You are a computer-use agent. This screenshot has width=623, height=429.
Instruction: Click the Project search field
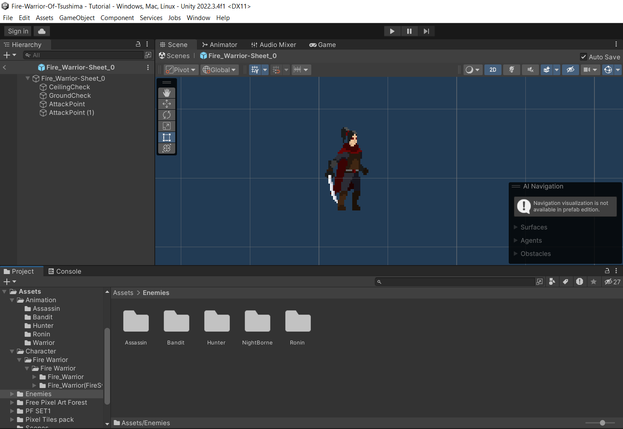[455, 282]
